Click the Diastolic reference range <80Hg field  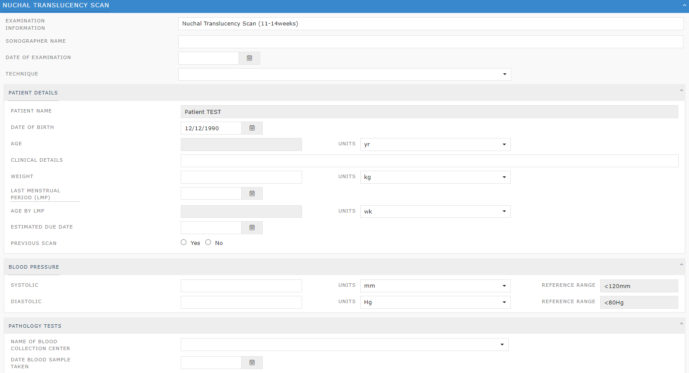[639, 302]
